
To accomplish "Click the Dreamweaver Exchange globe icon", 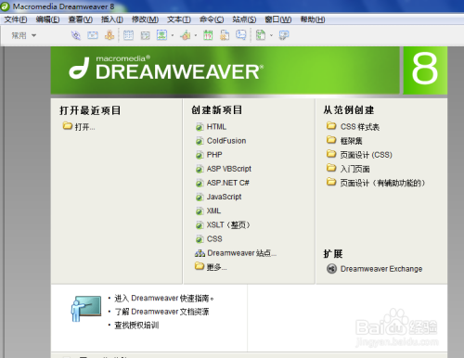I will click(331, 269).
